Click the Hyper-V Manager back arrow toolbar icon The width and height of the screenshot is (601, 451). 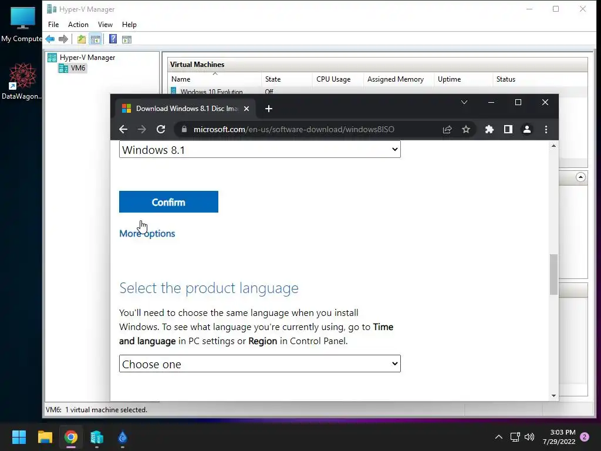point(50,39)
